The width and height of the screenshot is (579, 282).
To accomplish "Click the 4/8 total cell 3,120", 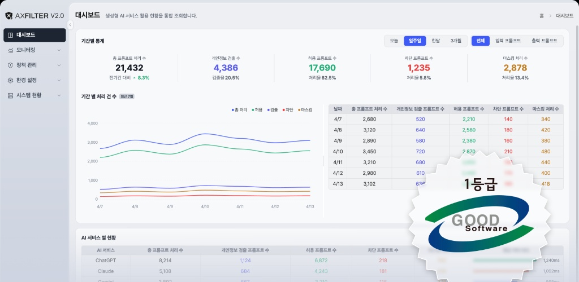I will pyautogui.click(x=369, y=130).
